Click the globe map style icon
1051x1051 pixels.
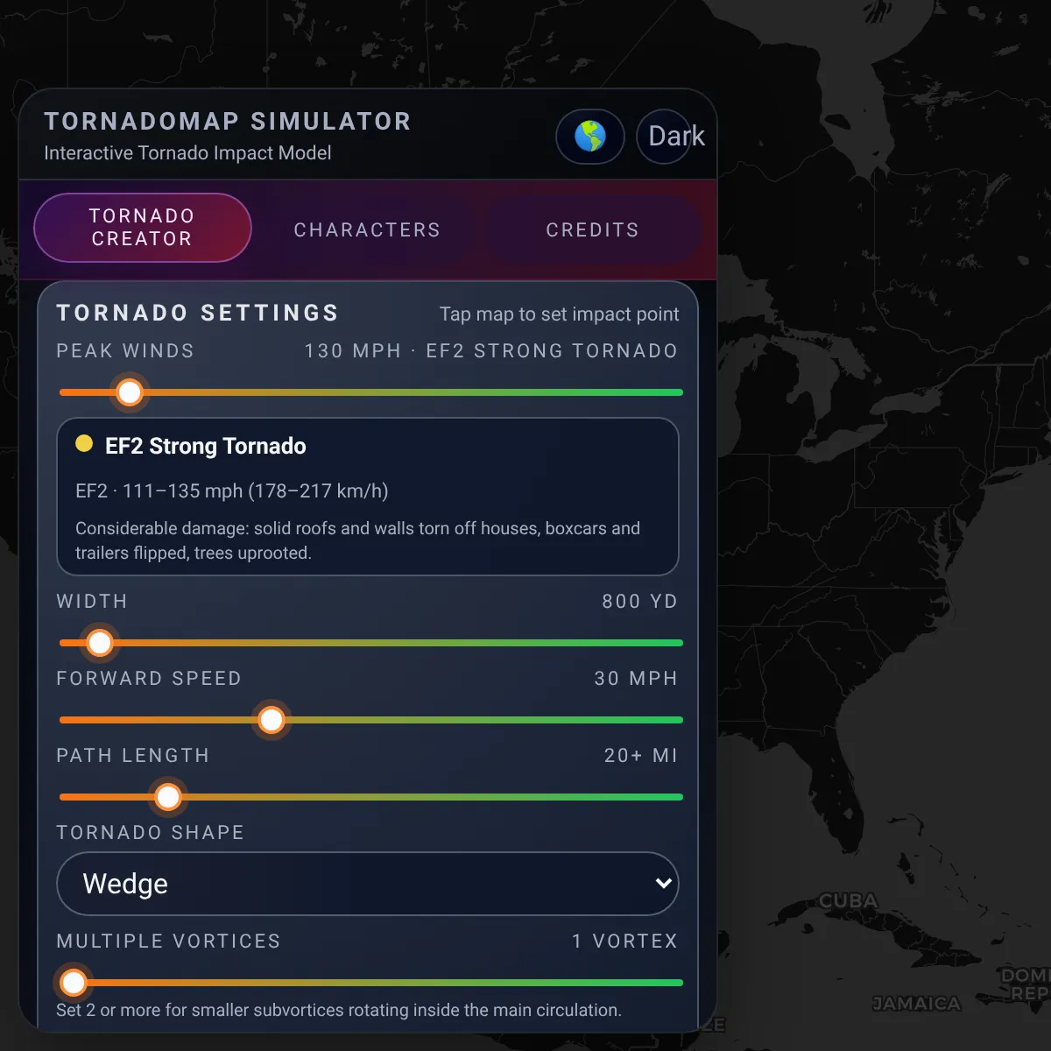[590, 137]
